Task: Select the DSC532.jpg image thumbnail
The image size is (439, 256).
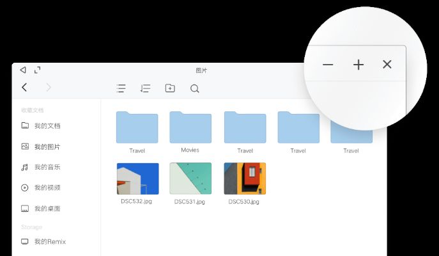Action: [x=137, y=179]
